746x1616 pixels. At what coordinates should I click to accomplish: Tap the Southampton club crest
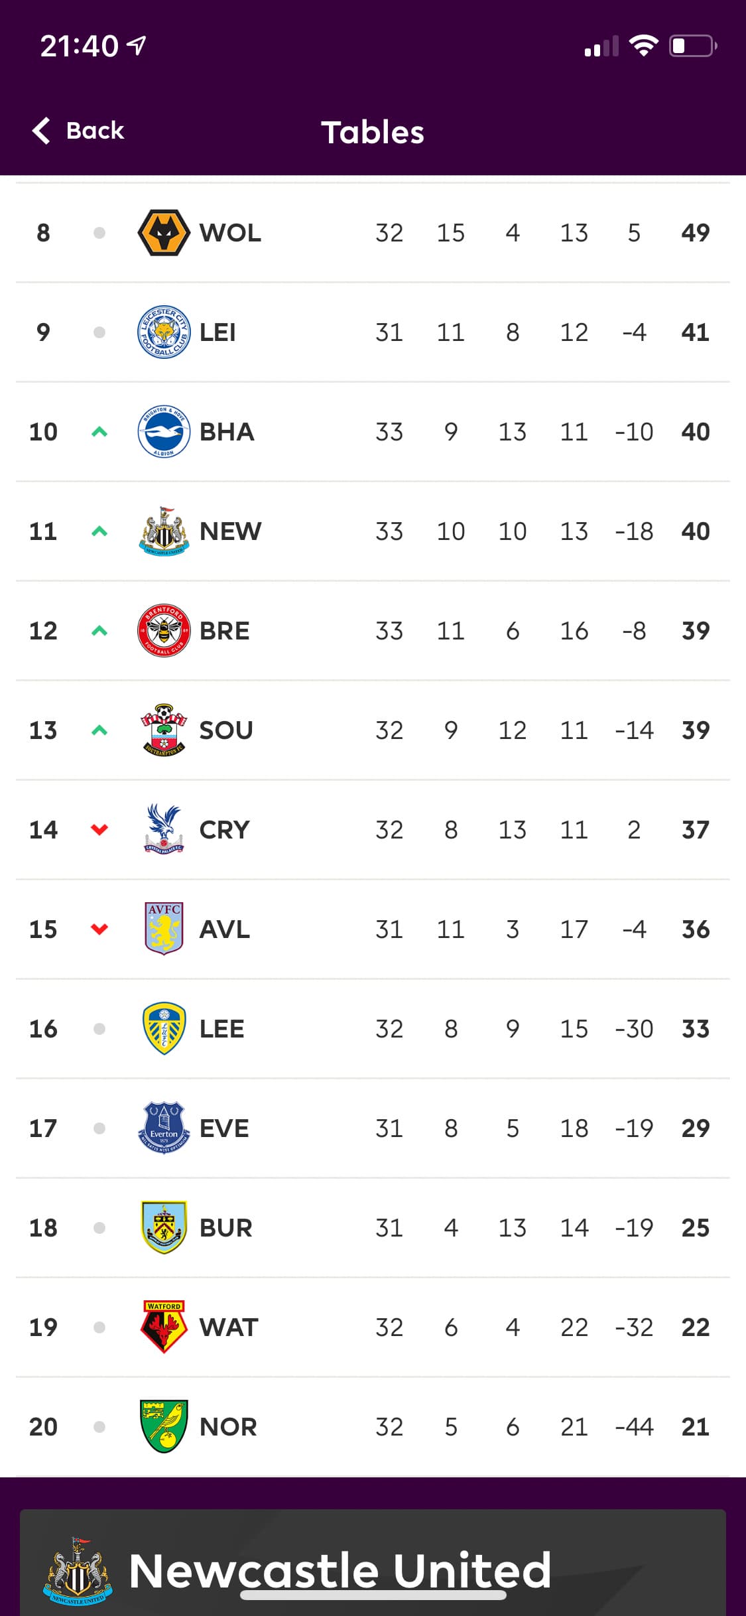164,730
